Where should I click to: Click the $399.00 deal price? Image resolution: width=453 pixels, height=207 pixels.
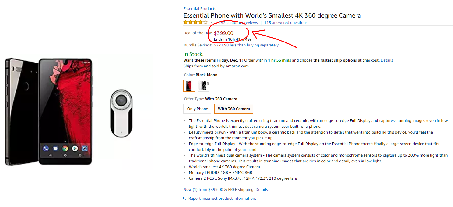pos(224,33)
